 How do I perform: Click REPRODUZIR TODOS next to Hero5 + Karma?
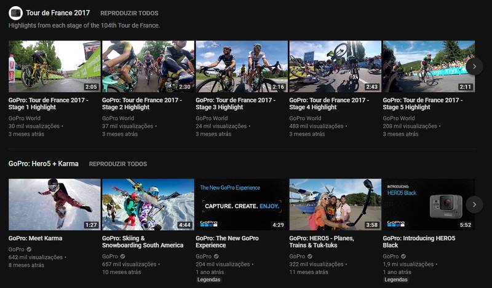(118, 164)
